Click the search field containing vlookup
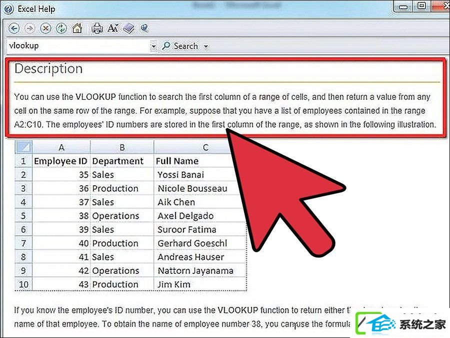This screenshot has width=450, height=338. 78,46
